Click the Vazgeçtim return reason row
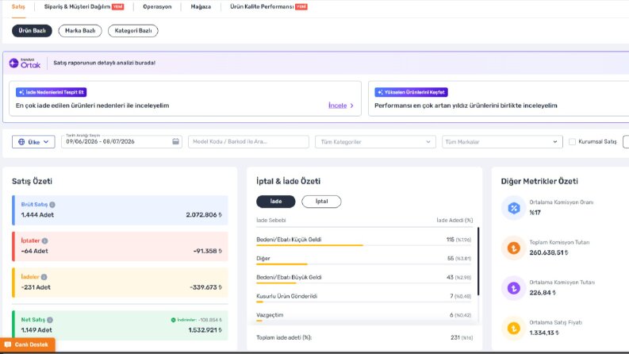This screenshot has width=629, height=354. click(x=364, y=315)
